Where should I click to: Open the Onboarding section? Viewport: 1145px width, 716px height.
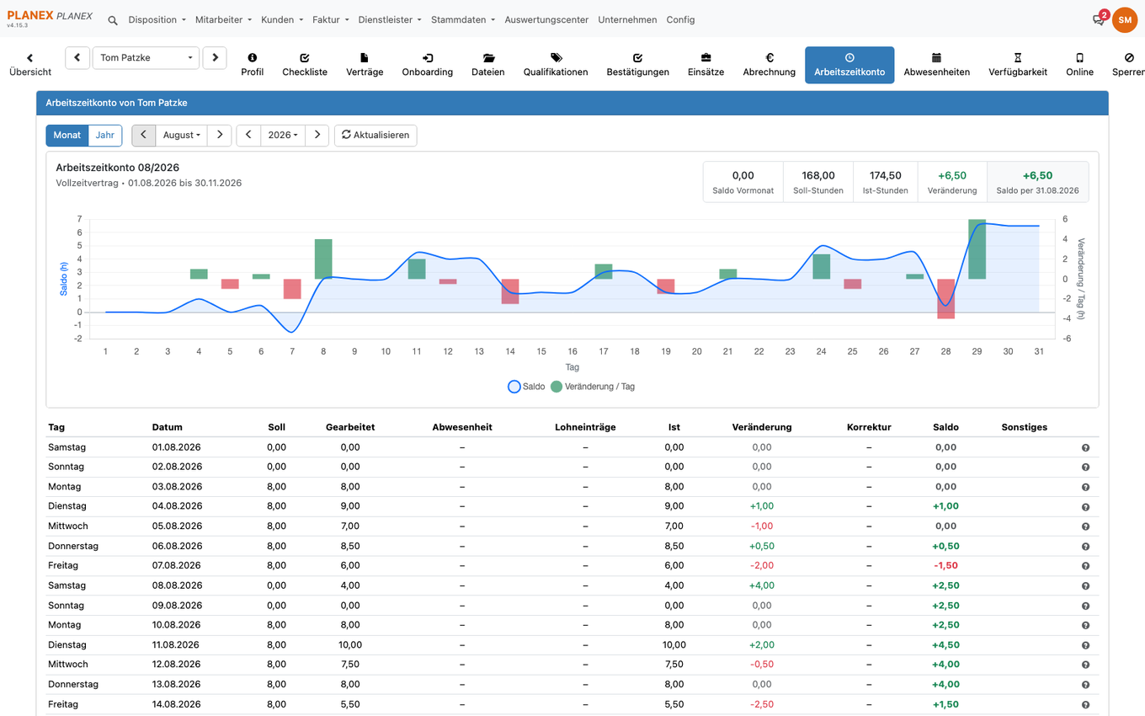click(428, 65)
